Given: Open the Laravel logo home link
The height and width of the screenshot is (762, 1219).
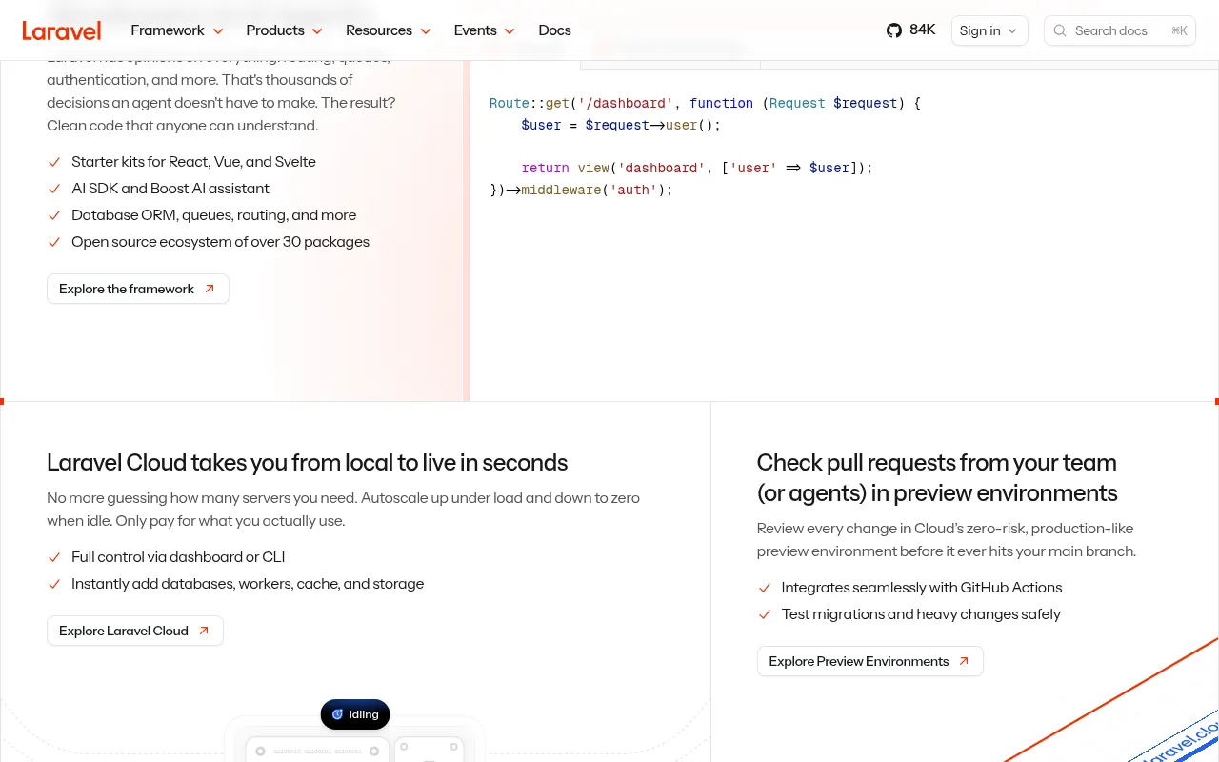Looking at the screenshot, I should (62, 30).
